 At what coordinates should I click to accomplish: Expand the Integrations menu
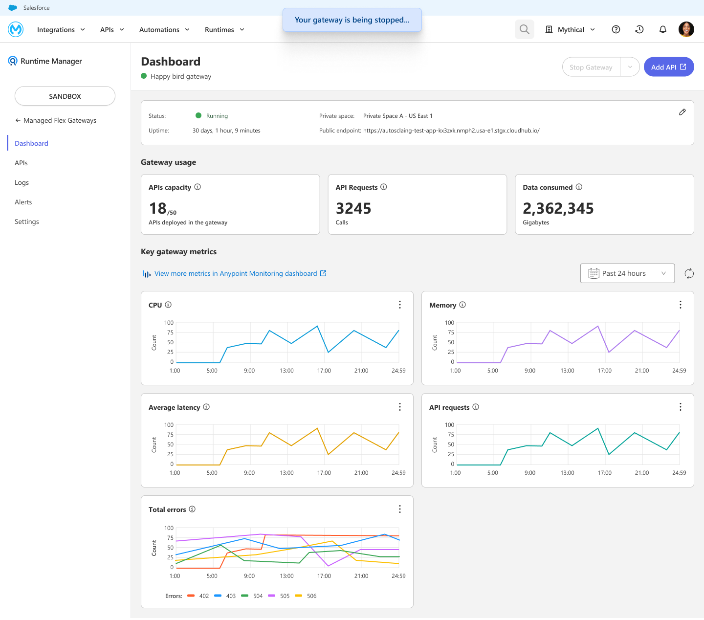tap(61, 29)
